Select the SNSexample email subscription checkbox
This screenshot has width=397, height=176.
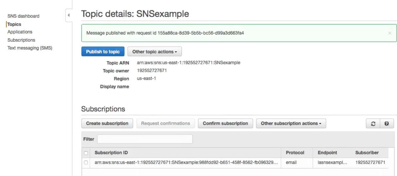pos(86,163)
